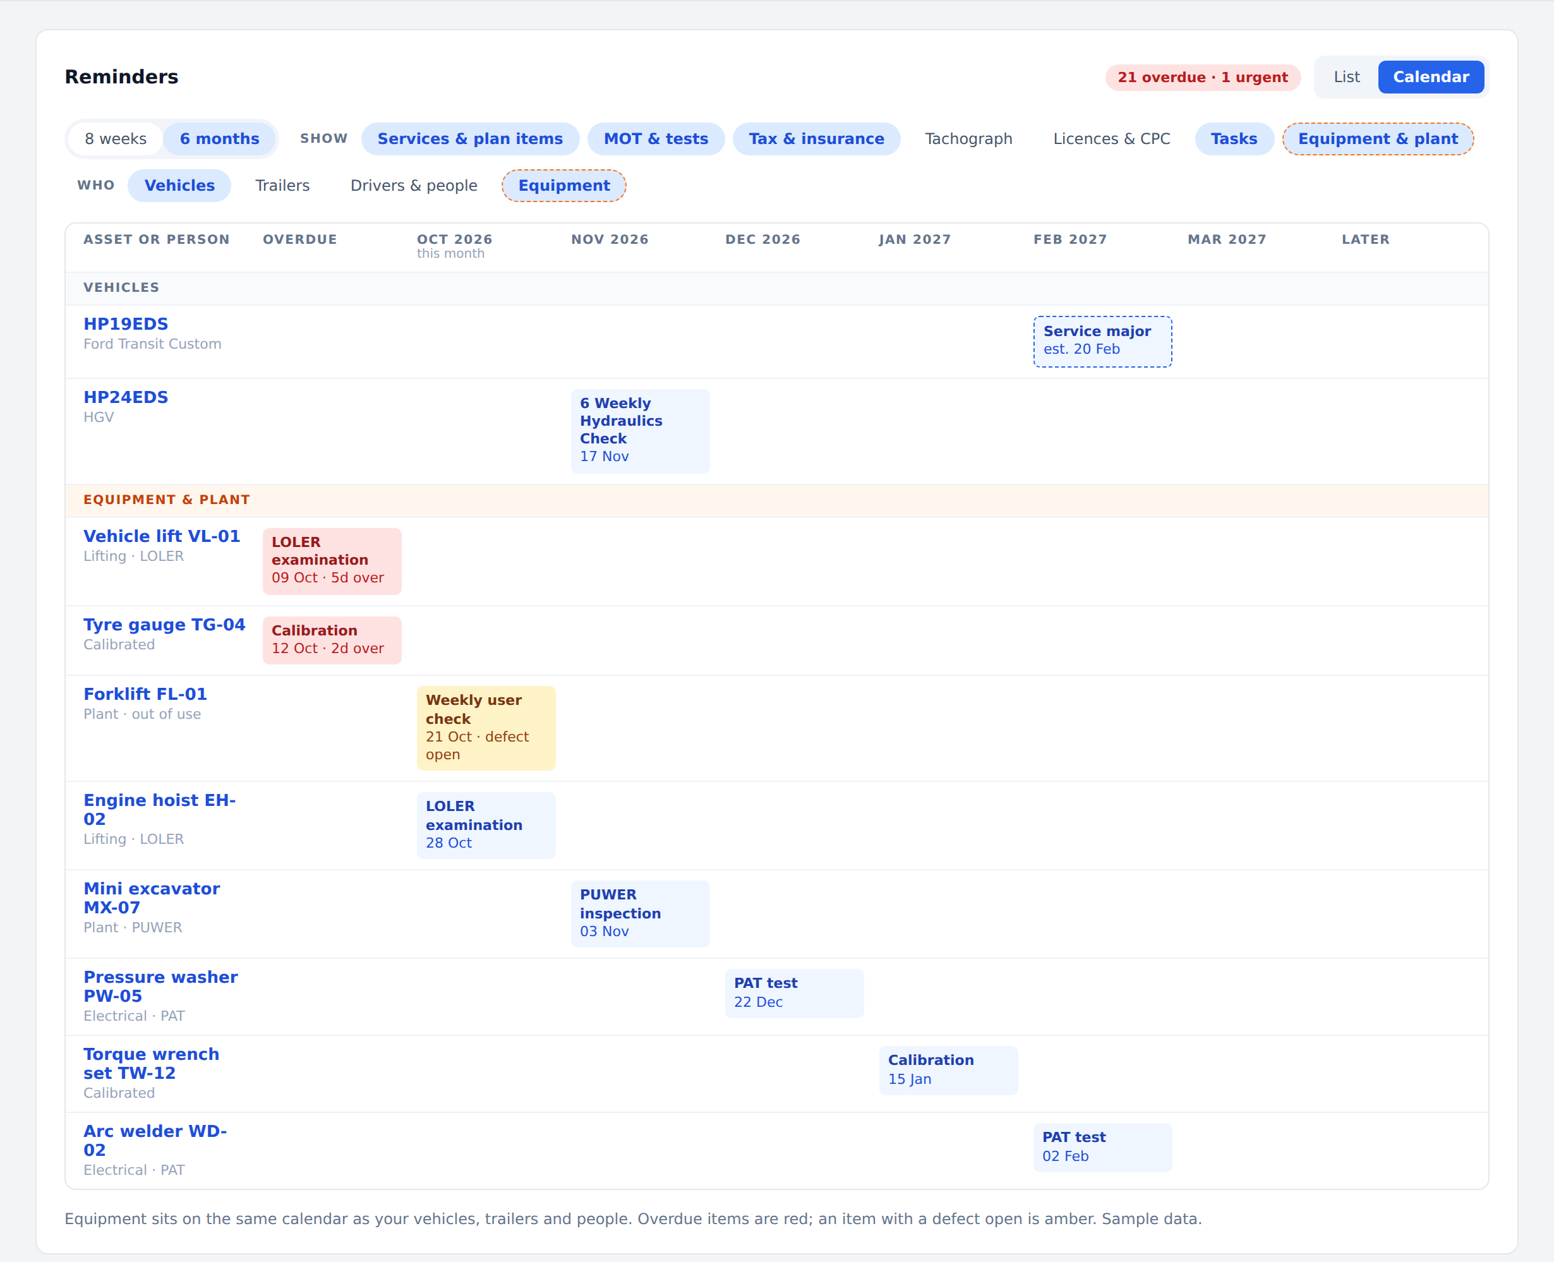Open vehicle HP19EDS
This screenshot has width=1554, height=1262.
click(x=126, y=324)
